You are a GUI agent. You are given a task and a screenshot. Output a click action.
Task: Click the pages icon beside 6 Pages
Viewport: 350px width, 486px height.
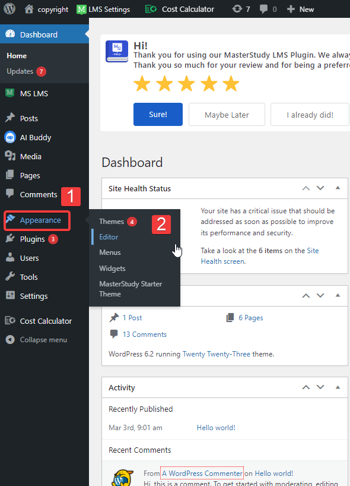[230, 317]
